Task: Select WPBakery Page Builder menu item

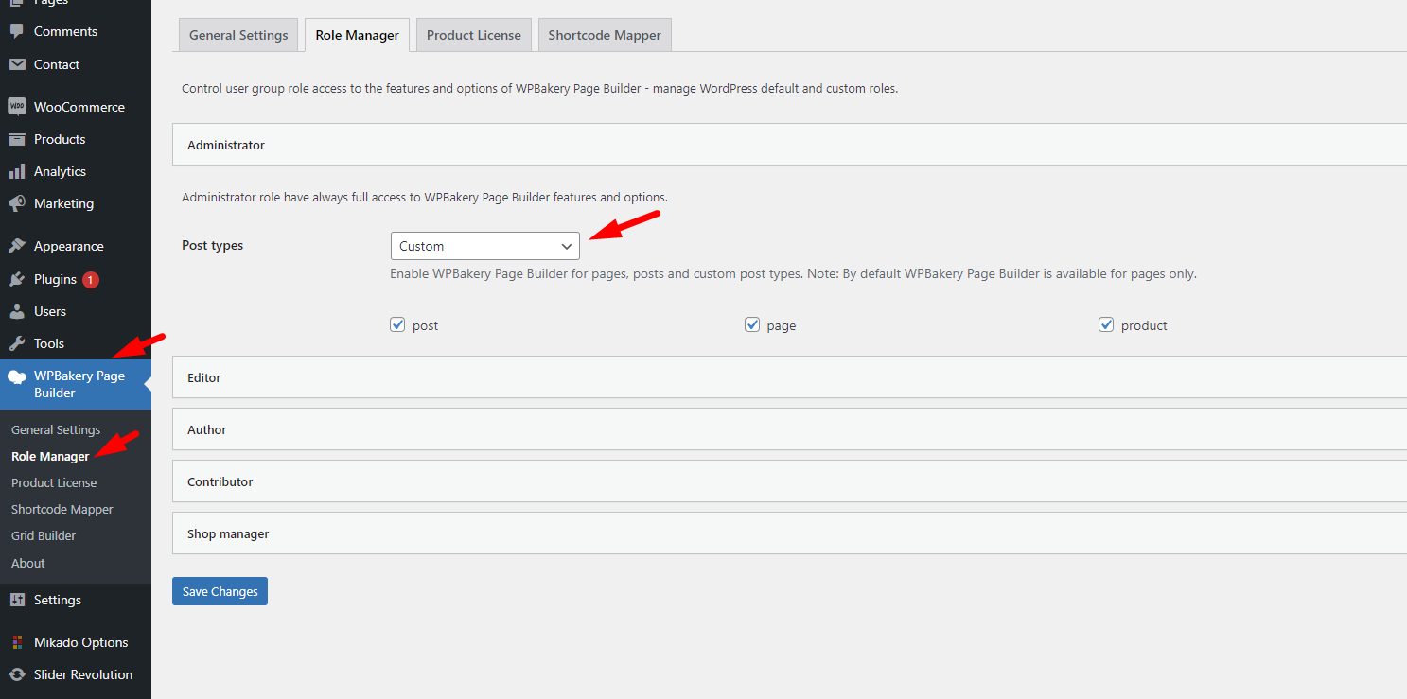Action: [76, 384]
